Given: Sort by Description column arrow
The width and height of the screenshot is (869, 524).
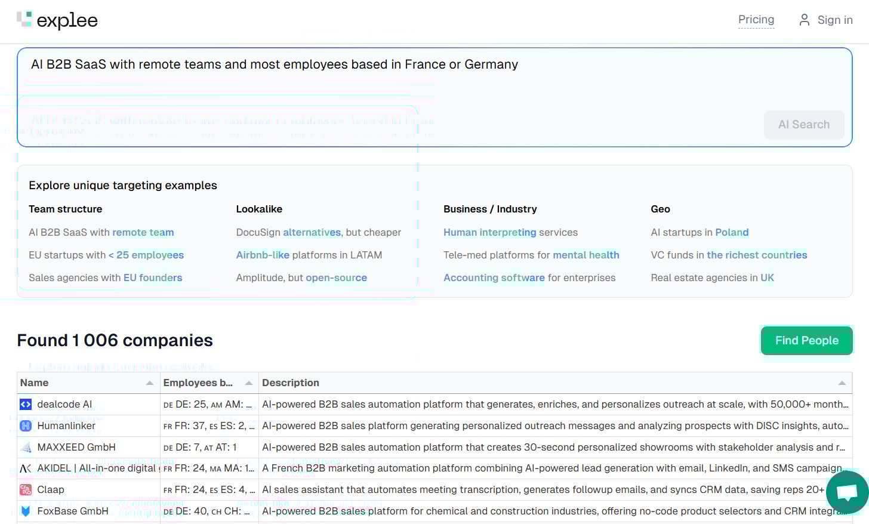Looking at the screenshot, I should click(842, 383).
